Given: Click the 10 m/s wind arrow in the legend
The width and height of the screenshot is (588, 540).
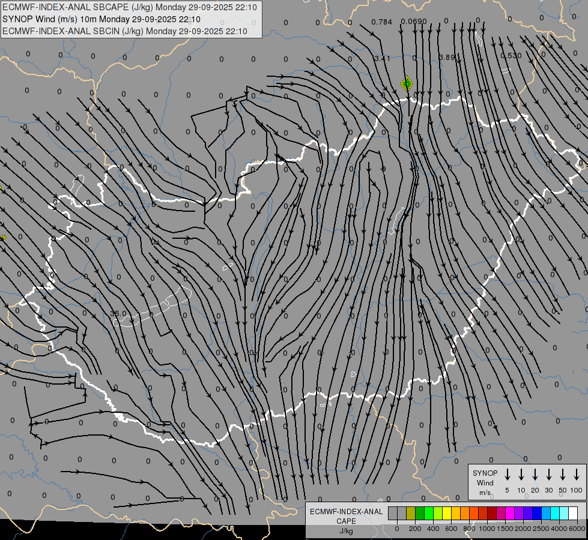Looking at the screenshot, I should pos(521,475).
